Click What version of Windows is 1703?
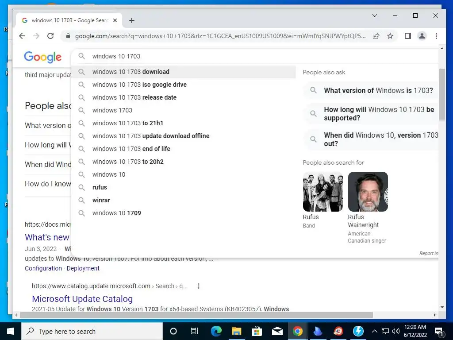The width and height of the screenshot is (453, 340). click(372, 90)
